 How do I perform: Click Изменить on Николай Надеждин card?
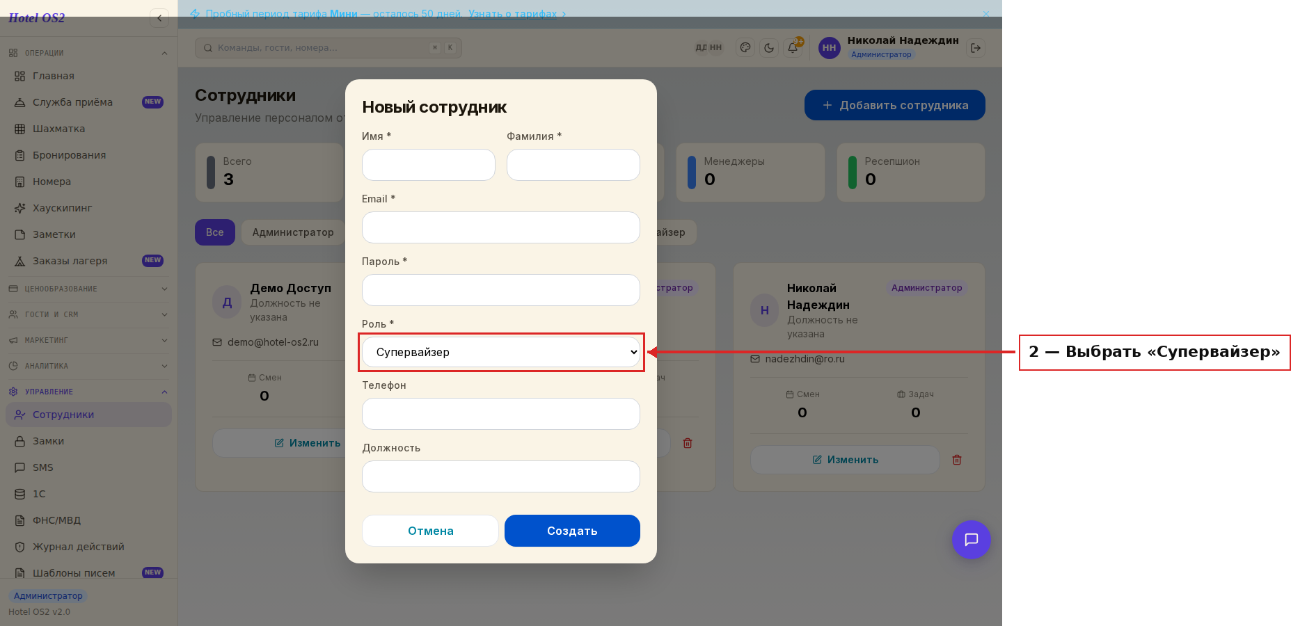[845, 460]
